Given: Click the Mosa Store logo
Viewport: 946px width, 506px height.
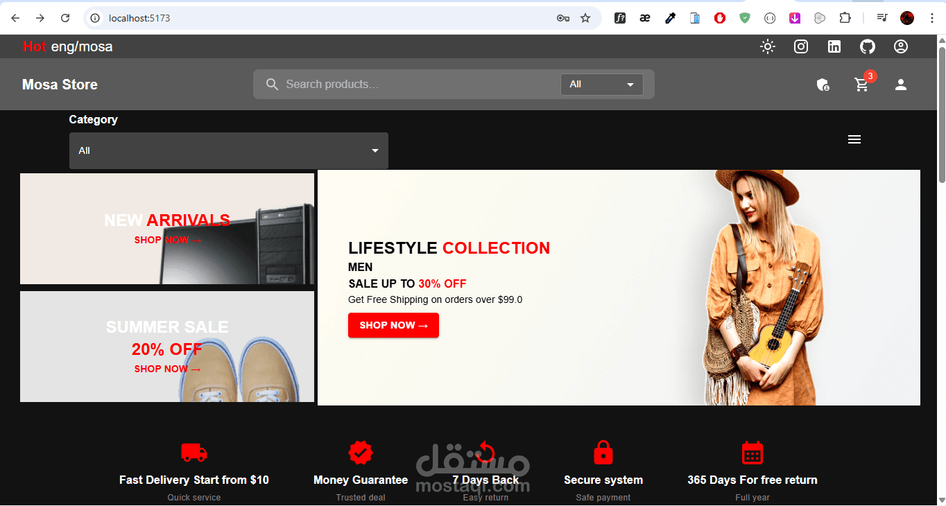Looking at the screenshot, I should (60, 85).
